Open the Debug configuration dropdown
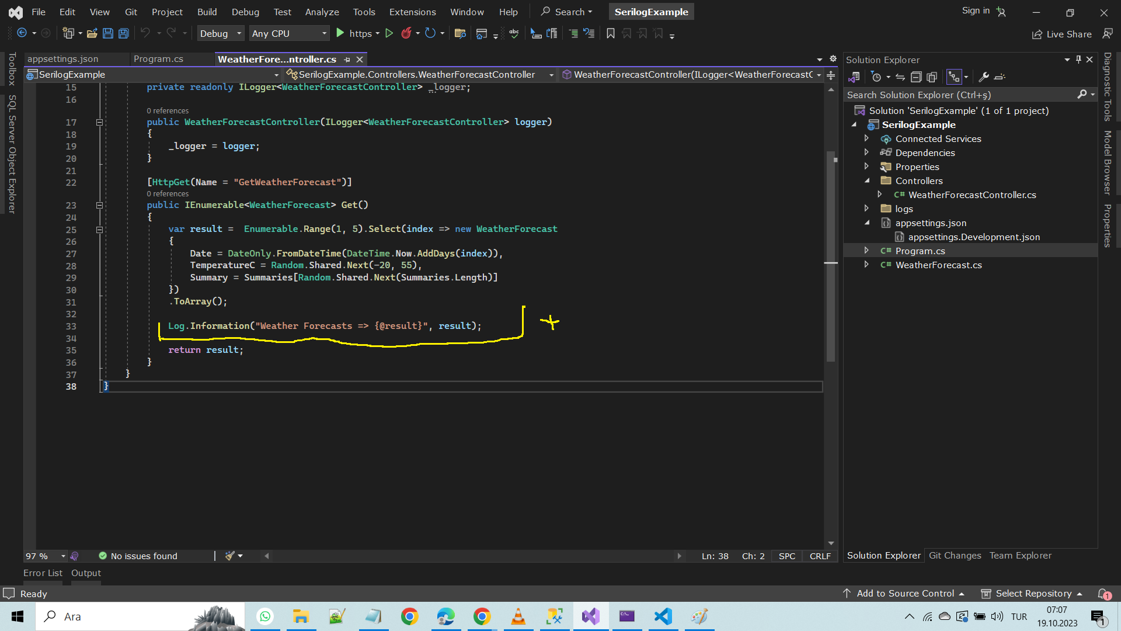The width and height of the screenshot is (1121, 631). click(x=221, y=33)
